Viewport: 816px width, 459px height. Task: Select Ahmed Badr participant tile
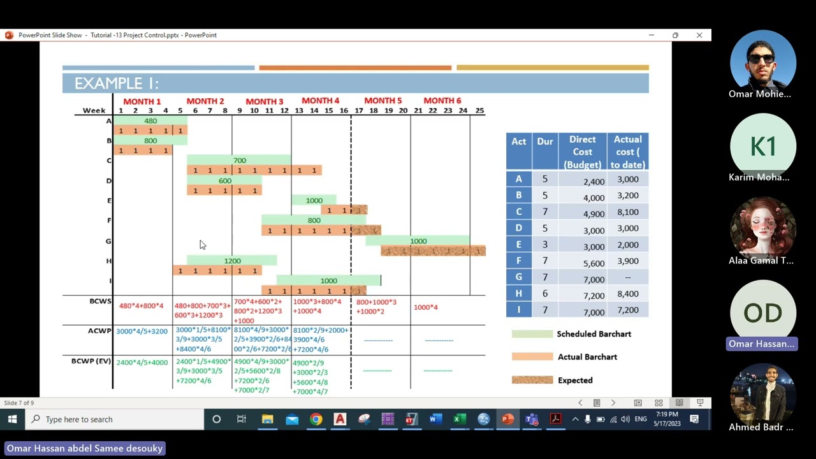[762, 396]
